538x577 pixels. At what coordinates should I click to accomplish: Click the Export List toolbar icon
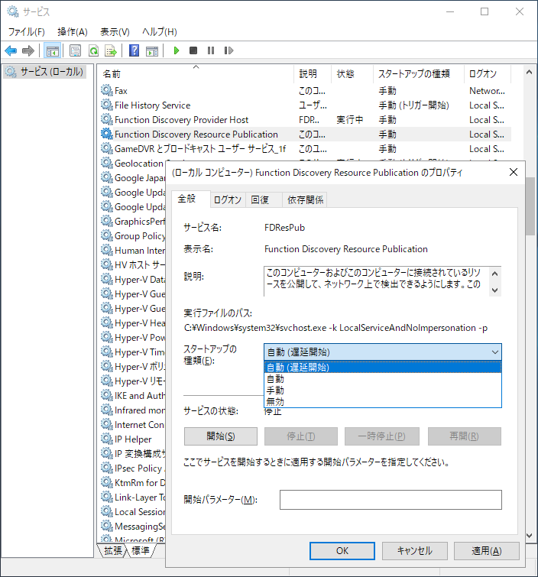pyautogui.click(x=110, y=50)
